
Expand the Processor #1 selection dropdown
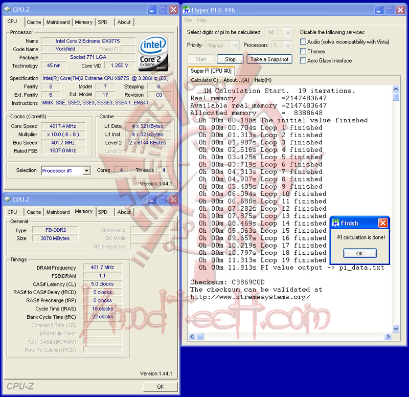click(x=86, y=171)
